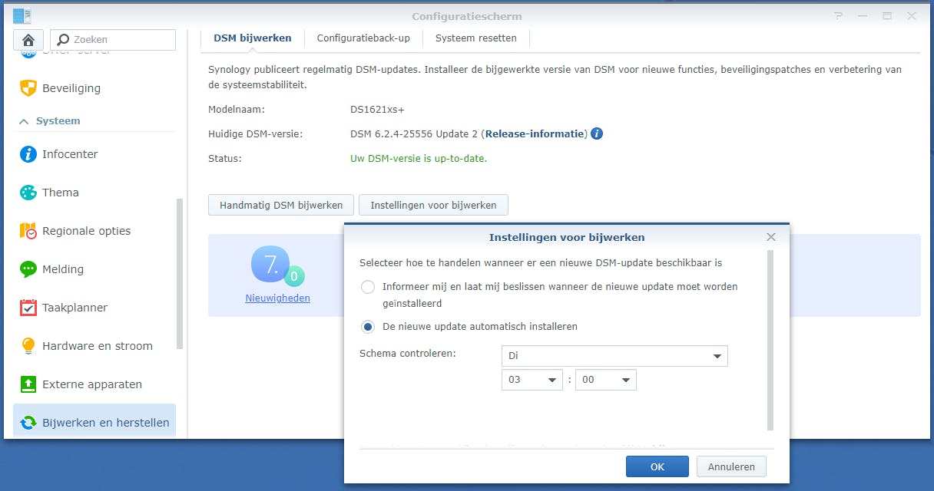Click the Melding chat bubble icon

[28, 269]
